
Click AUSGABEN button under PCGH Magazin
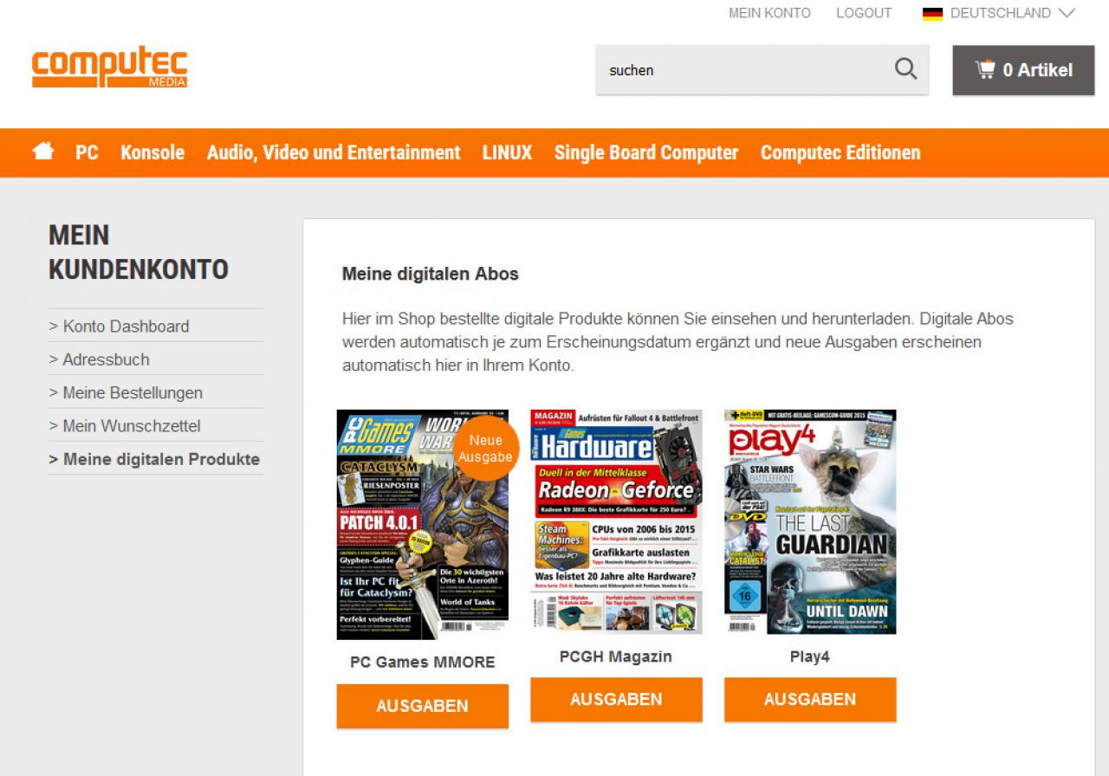(616, 699)
